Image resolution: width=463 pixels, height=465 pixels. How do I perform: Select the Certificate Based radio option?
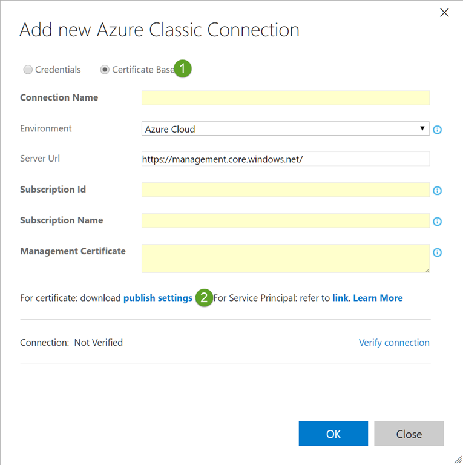[x=105, y=70]
